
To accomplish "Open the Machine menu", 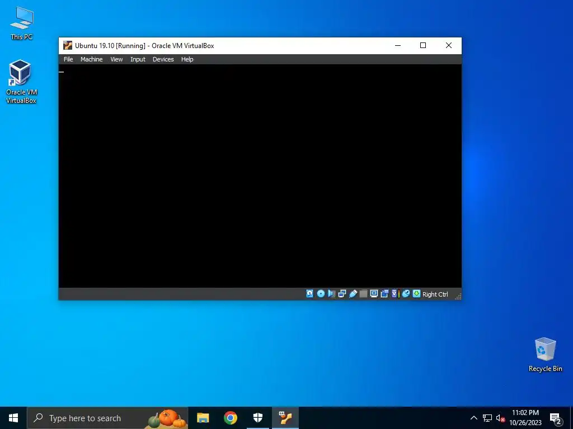I will click(x=91, y=59).
